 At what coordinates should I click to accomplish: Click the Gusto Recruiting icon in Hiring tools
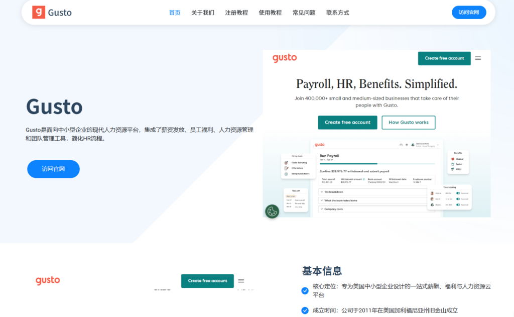click(286, 163)
